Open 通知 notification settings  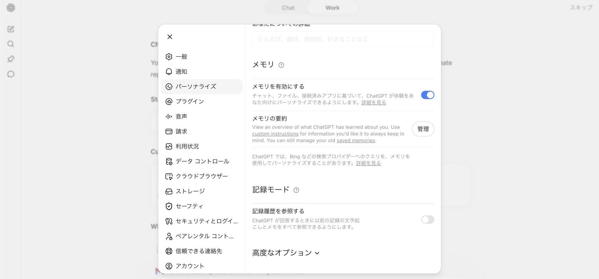click(202, 72)
